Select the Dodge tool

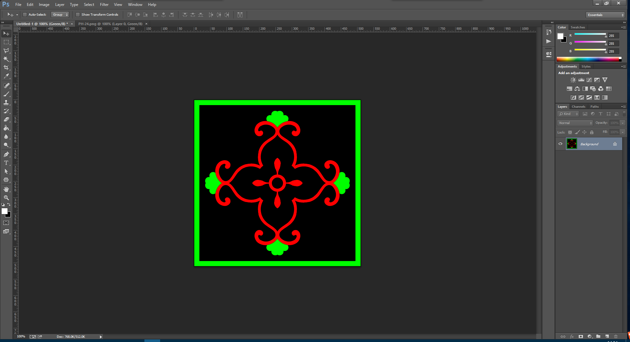[6, 145]
